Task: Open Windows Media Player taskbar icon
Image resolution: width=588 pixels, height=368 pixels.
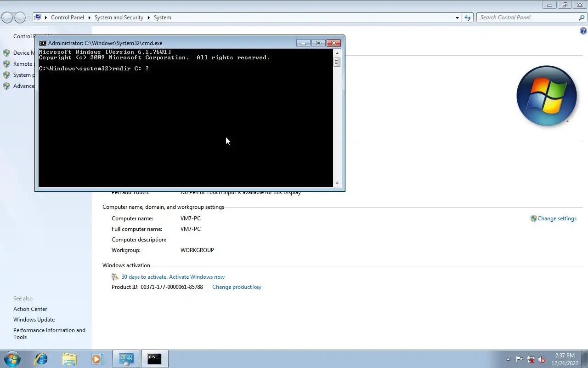Action: 96,359
